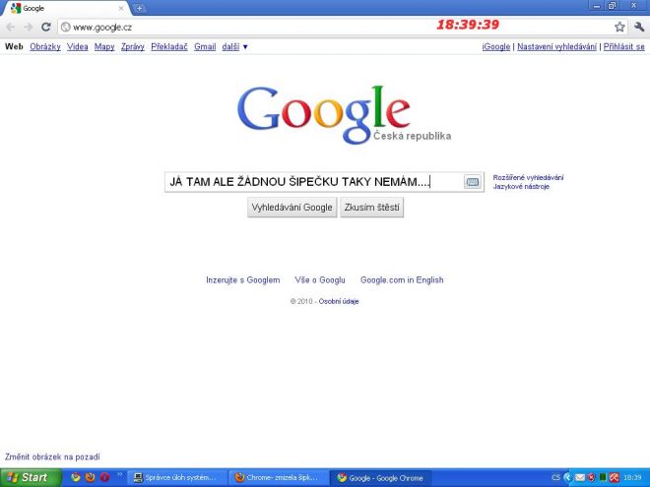
Task: Click the mail envelope tray icon
Action: [580, 477]
